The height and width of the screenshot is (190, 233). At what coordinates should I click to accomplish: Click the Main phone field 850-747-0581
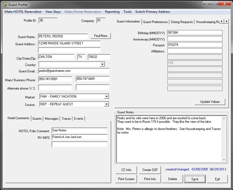(x=55, y=79)
